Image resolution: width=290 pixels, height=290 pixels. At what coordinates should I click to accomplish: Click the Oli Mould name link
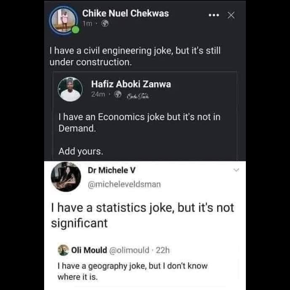pyautogui.click(x=89, y=250)
